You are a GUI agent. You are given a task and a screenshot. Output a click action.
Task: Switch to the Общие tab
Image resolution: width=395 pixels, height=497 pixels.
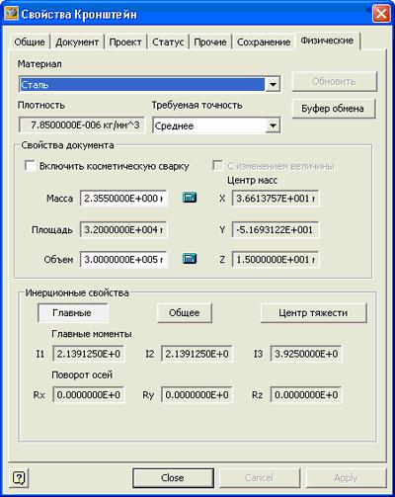click(30, 42)
